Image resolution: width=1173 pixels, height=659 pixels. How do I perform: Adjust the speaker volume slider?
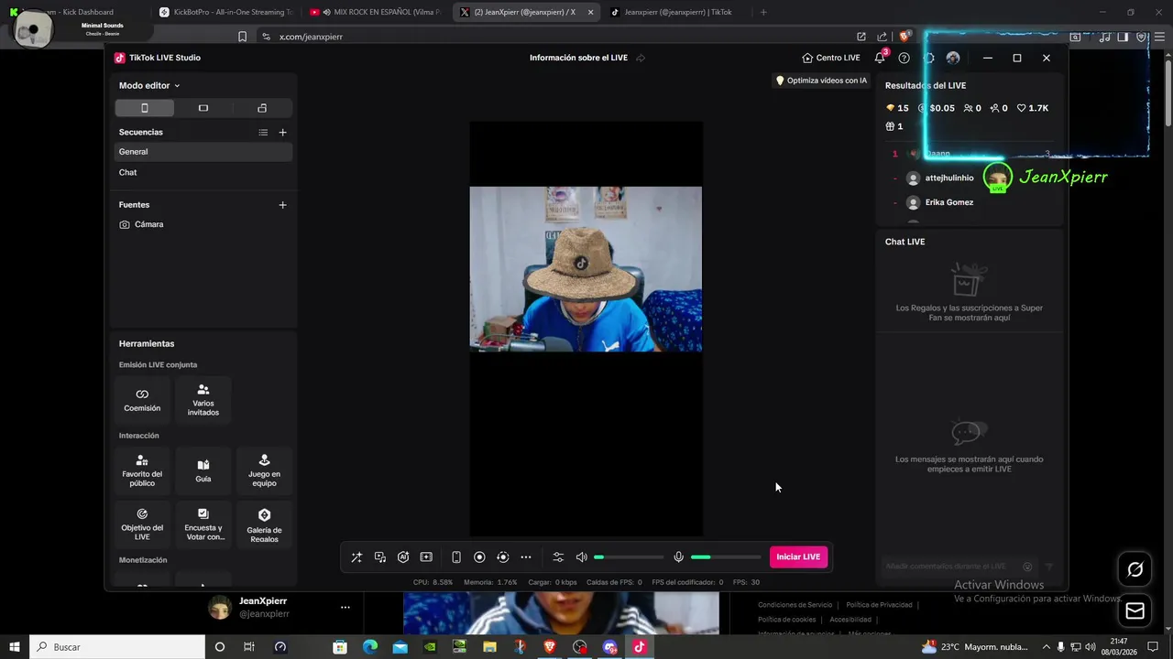[629, 557]
